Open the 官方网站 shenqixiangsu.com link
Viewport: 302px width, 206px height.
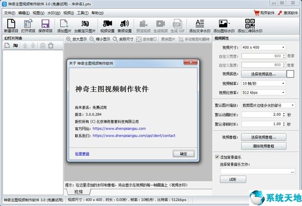(119, 128)
